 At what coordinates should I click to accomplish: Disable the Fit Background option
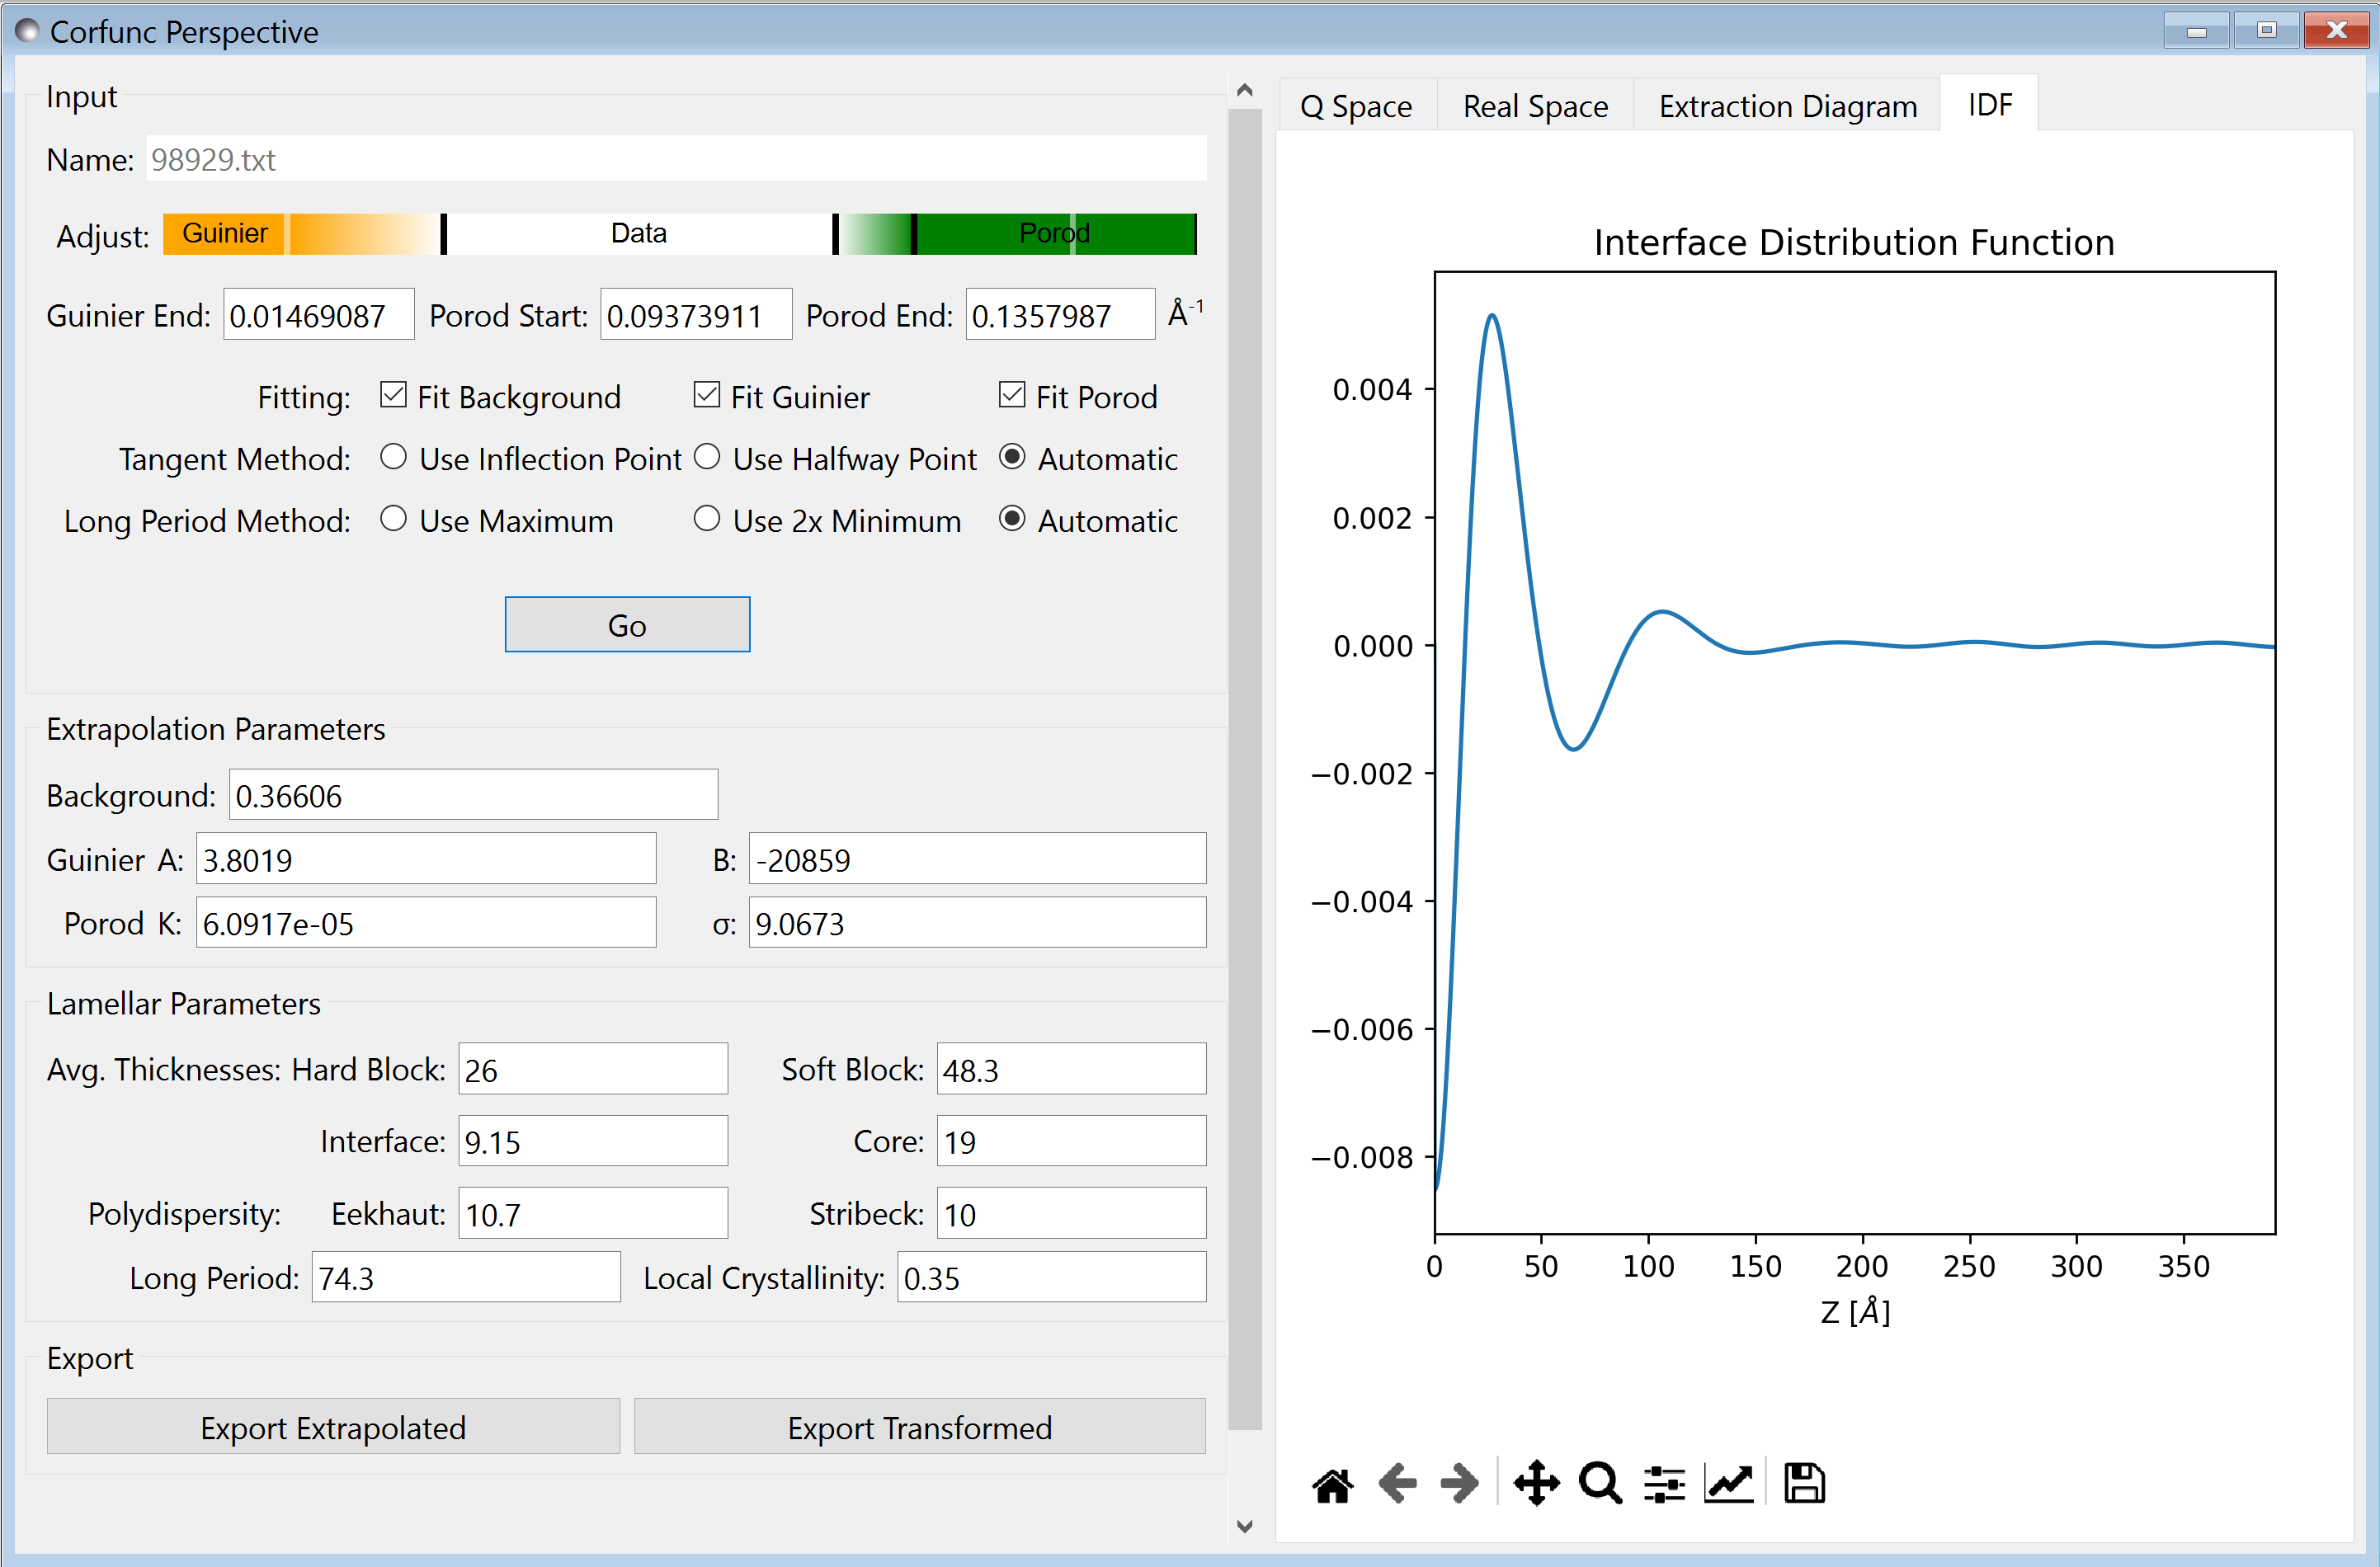click(x=393, y=395)
